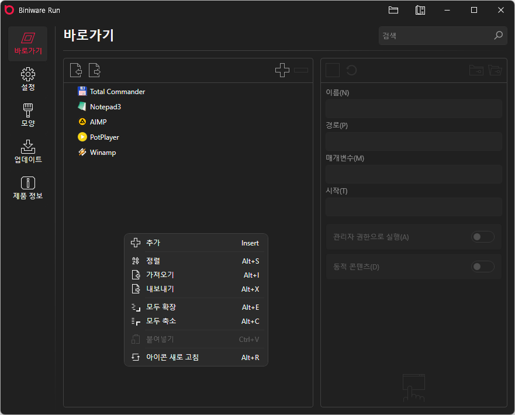Choose 가져오기 from the context menu
Viewport: 515px width, 415px height.
196,275
